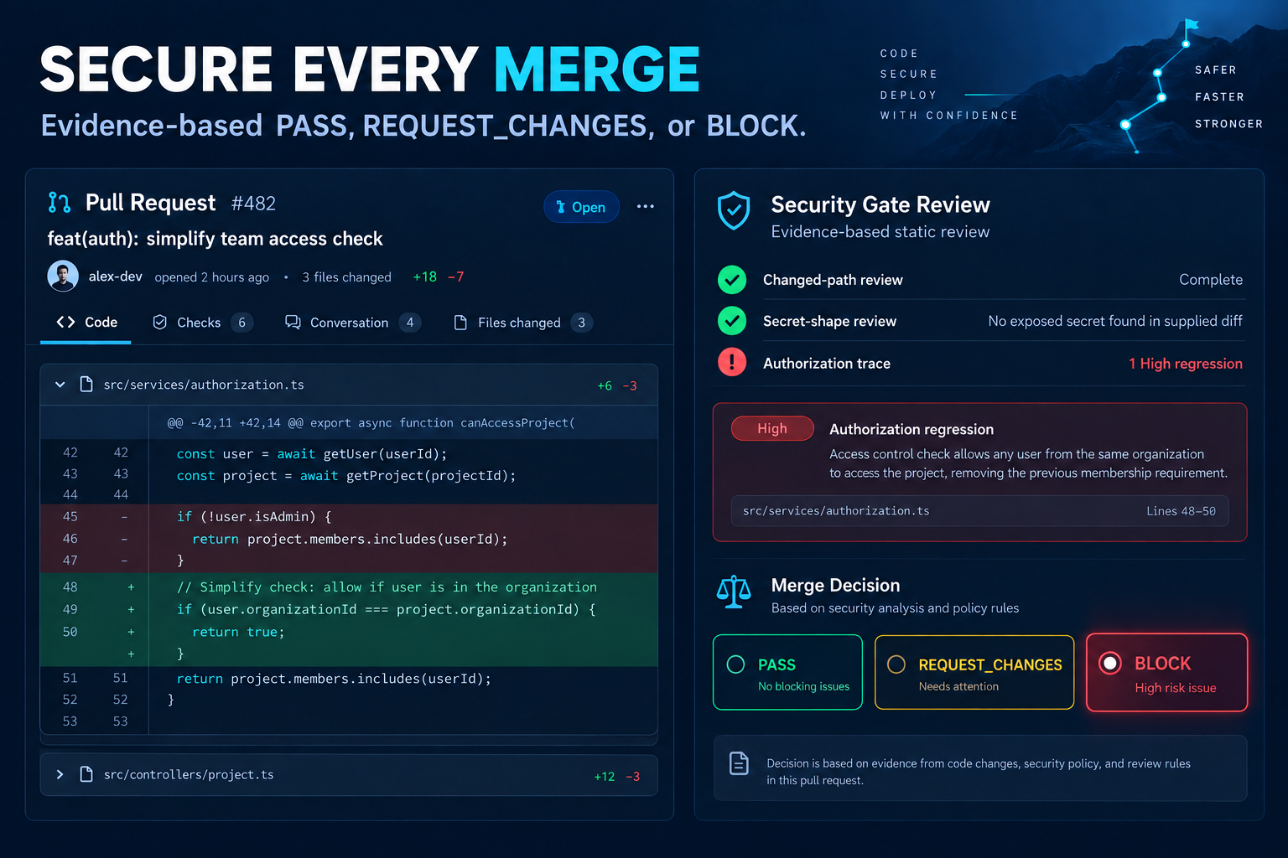Click file icon next to authorization.ts
Screen dimensions: 1288x858
tap(86, 385)
